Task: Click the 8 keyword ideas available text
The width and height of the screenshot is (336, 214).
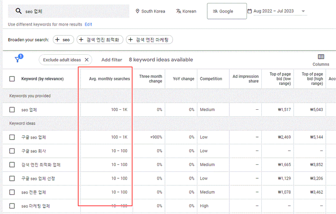Action: pyautogui.click(x=161, y=60)
